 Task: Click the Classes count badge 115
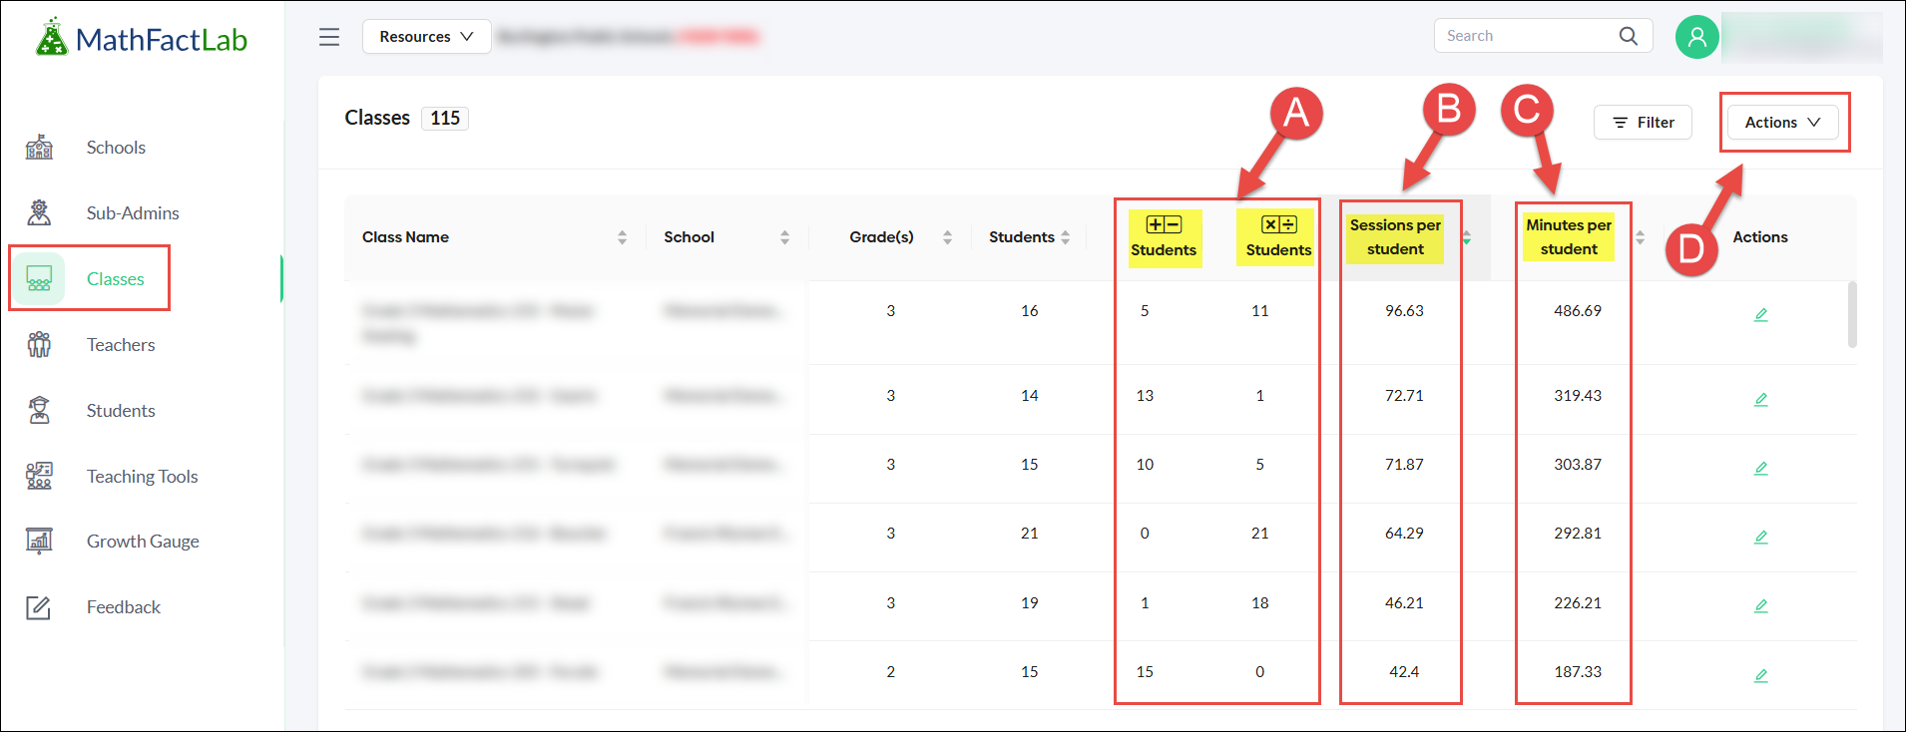tap(445, 118)
